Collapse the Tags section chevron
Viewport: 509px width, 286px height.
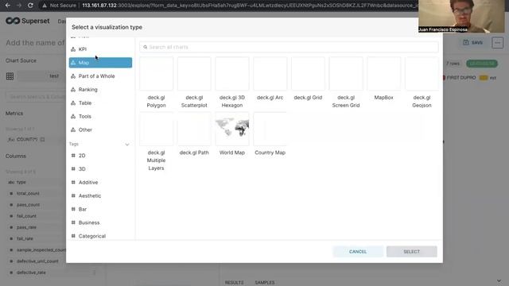pos(127,145)
